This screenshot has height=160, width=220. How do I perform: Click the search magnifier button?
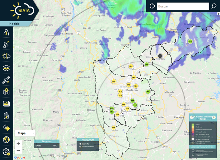214,6
